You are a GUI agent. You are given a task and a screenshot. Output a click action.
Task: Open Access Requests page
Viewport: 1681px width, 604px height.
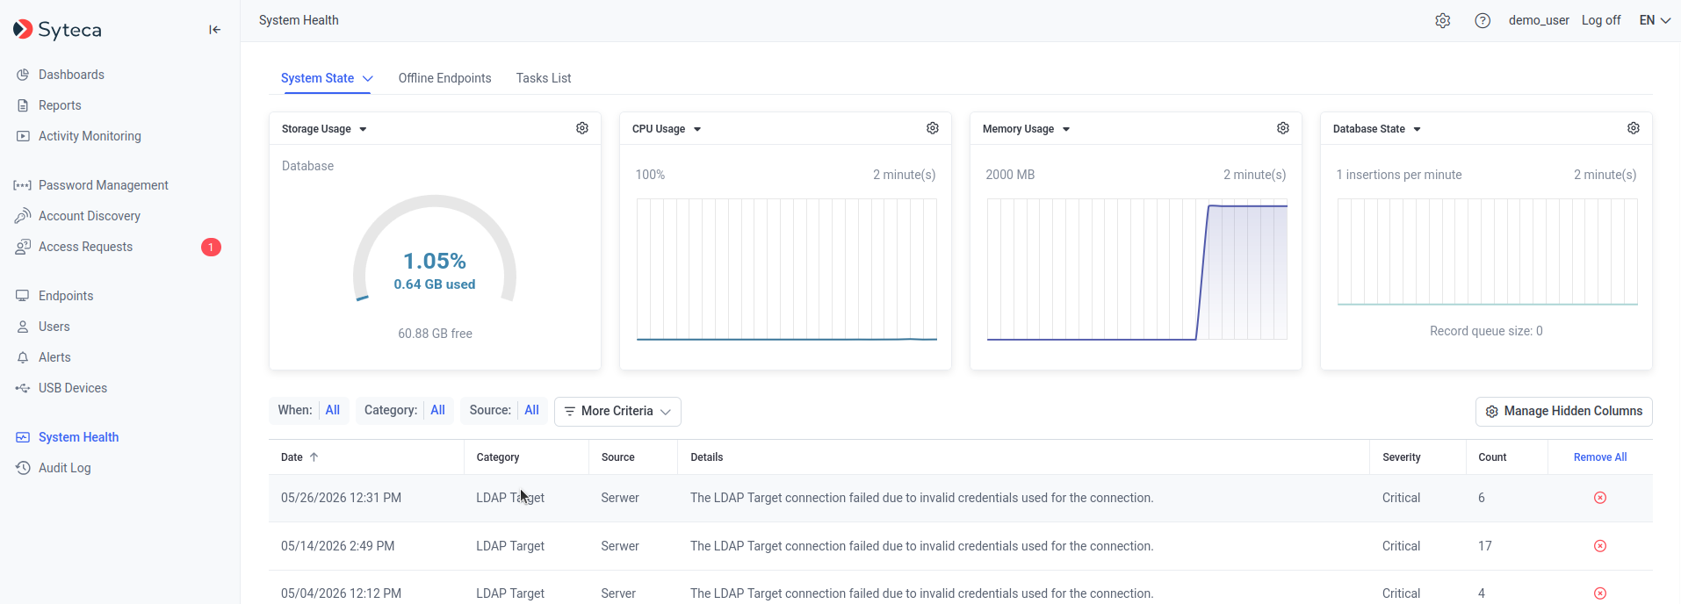coord(85,247)
